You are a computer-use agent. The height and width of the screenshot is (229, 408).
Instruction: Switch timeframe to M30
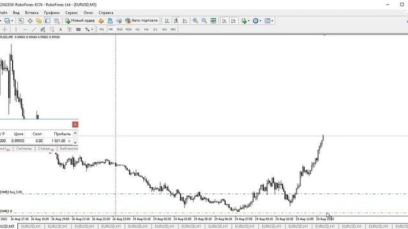click(129, 29)
